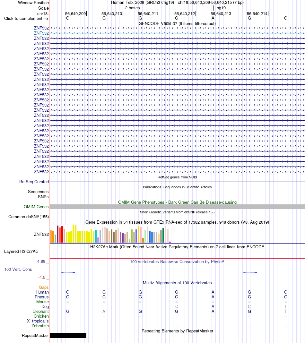The image size is (305, 343).
Task: Click the "hg19" label beside the scale bar
Action: (x=221, y=8)
